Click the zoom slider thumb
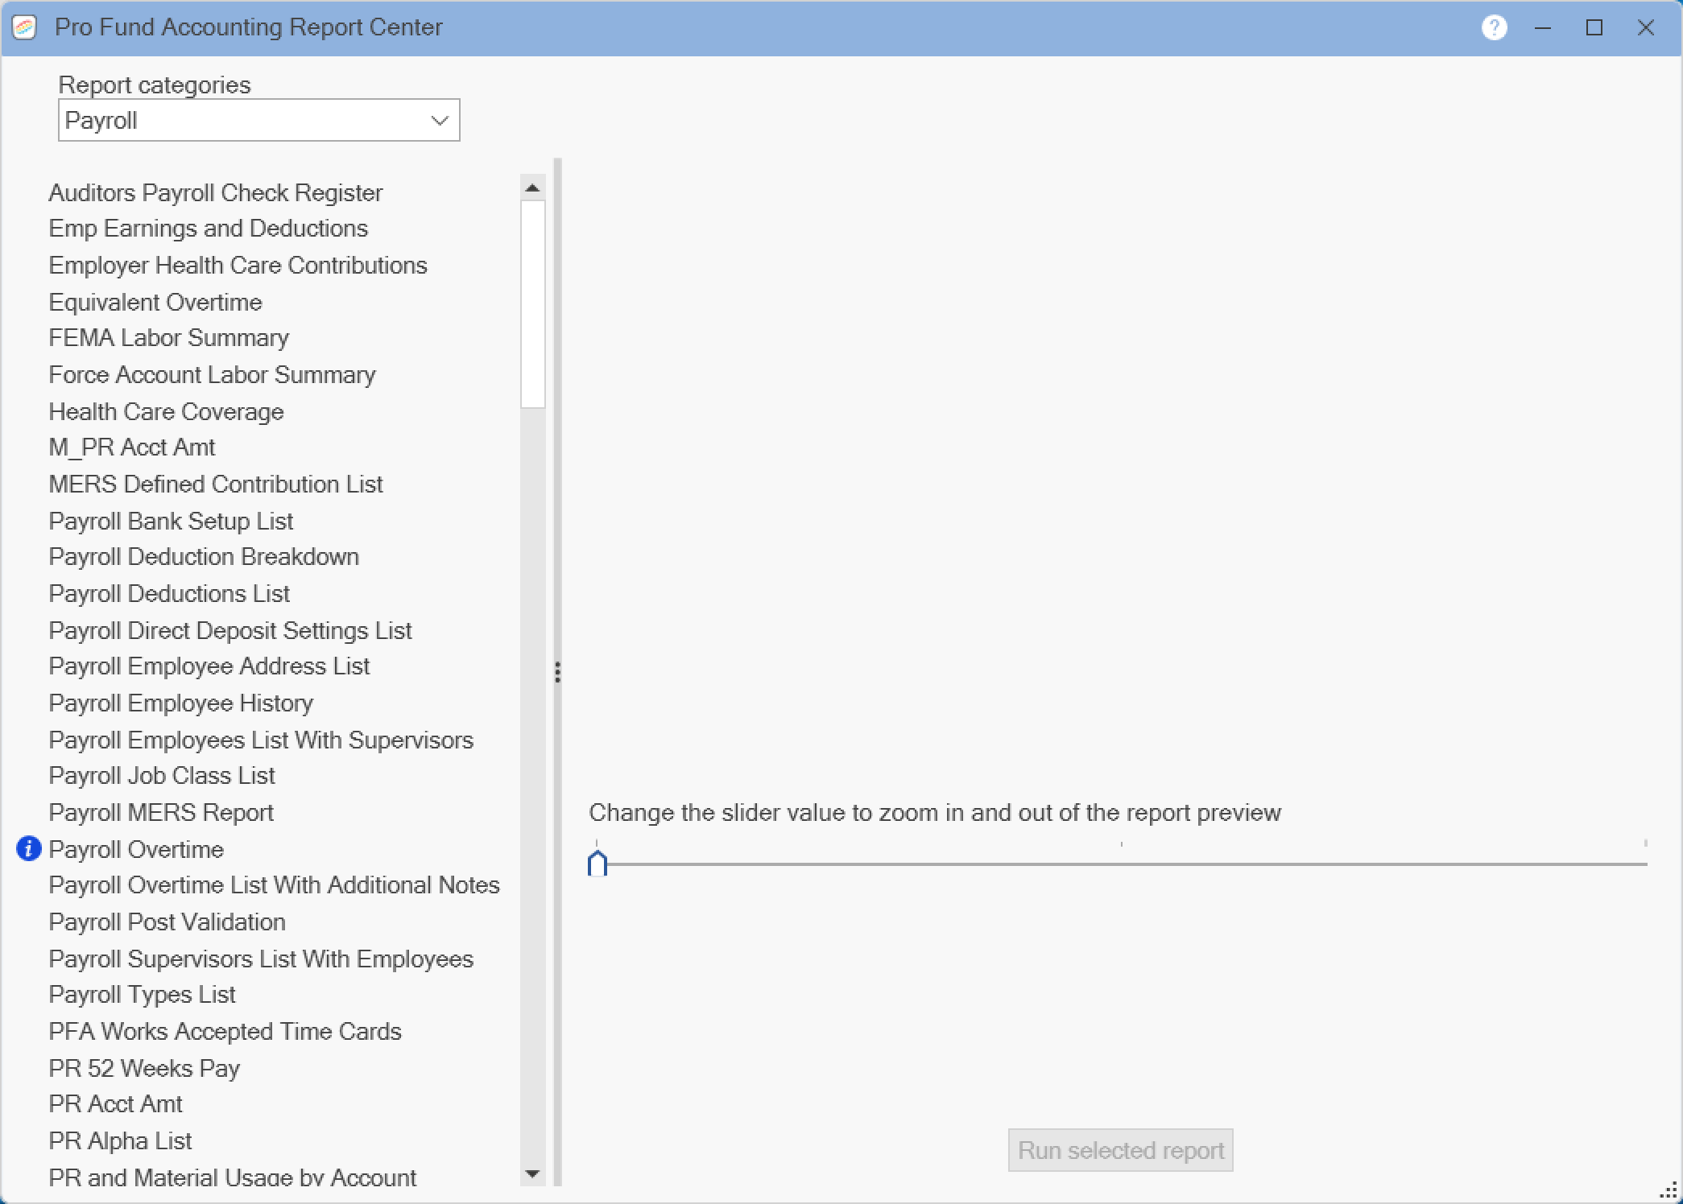 click(598, 863)
